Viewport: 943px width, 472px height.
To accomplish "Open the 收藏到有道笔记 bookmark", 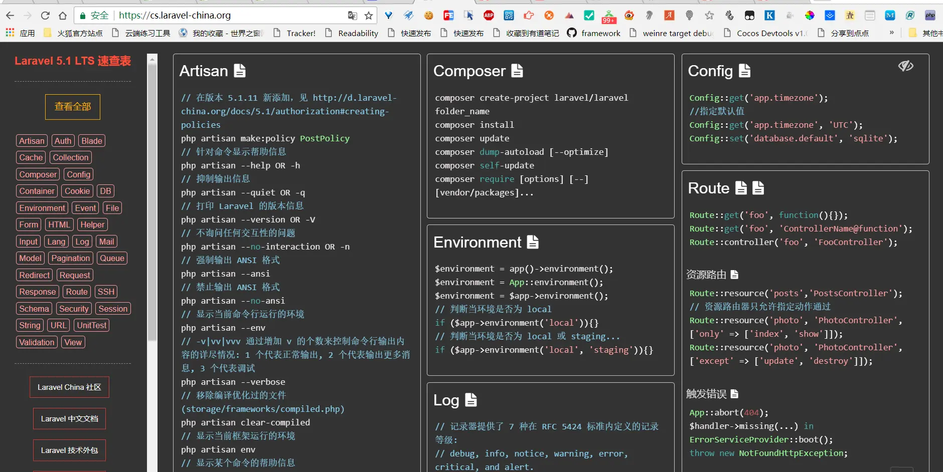I will pos(526,33).
